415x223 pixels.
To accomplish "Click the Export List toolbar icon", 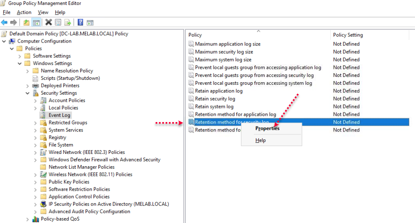I will (67, 22).
